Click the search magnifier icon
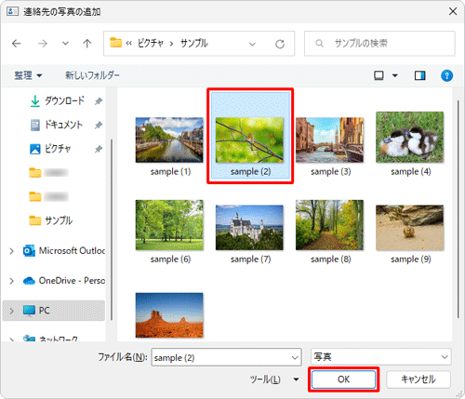The height and width of the screenshot is (399, 465). pyautogui.click(x=319, y=44)
